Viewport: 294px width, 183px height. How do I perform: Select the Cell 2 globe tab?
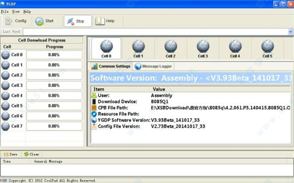click(x=171, y=49)
